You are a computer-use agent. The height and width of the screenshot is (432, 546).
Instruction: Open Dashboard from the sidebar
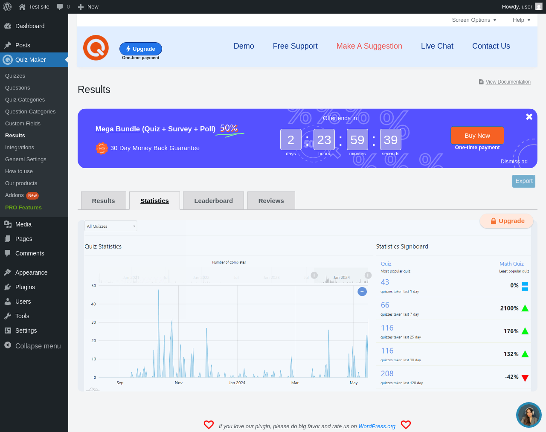pyautogui.click(x=34, y=26)
